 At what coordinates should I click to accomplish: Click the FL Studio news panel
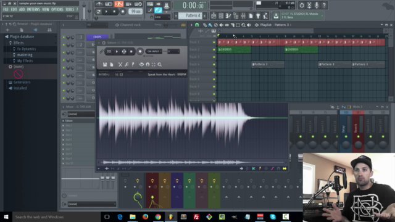tap(302, 15)
